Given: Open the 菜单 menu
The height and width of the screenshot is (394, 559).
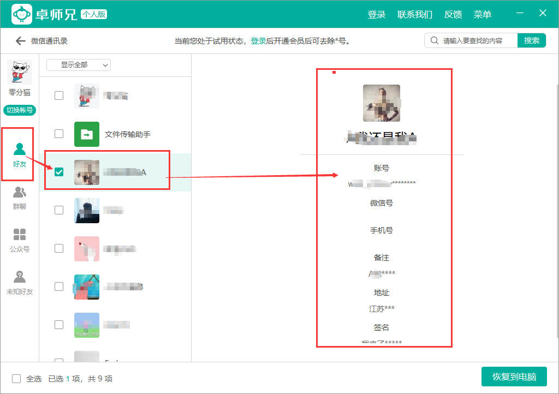Looking at the screenshot, I should [x=483, y=15].
